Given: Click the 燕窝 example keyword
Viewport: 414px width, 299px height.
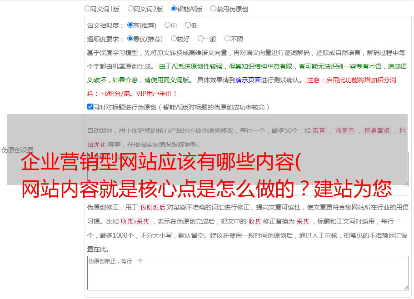Looking at the screenshot, I should pos(319,130).
